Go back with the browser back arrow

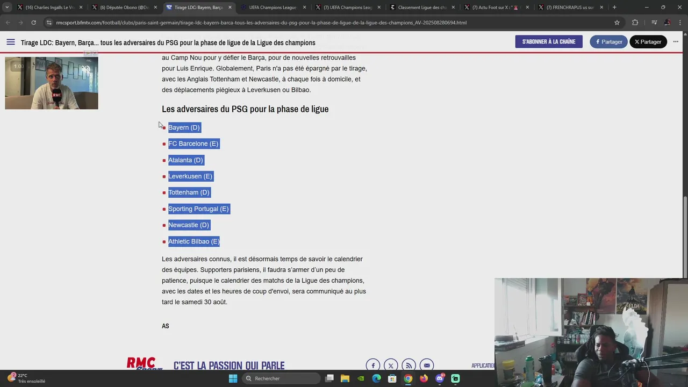click(x=8, y=23)
